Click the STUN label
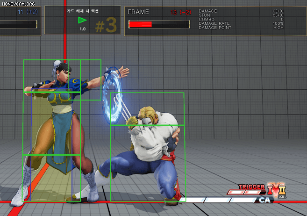This screenshot has height=216, width=307. tap(204, 15)
